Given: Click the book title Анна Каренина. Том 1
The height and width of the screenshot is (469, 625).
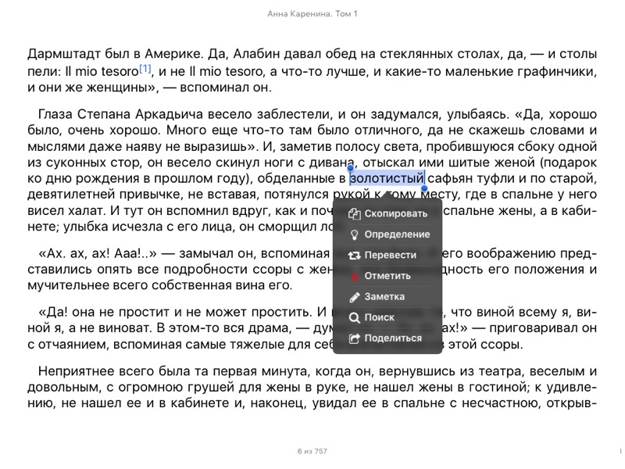Looking at the screenshot, I should point(312,14).
